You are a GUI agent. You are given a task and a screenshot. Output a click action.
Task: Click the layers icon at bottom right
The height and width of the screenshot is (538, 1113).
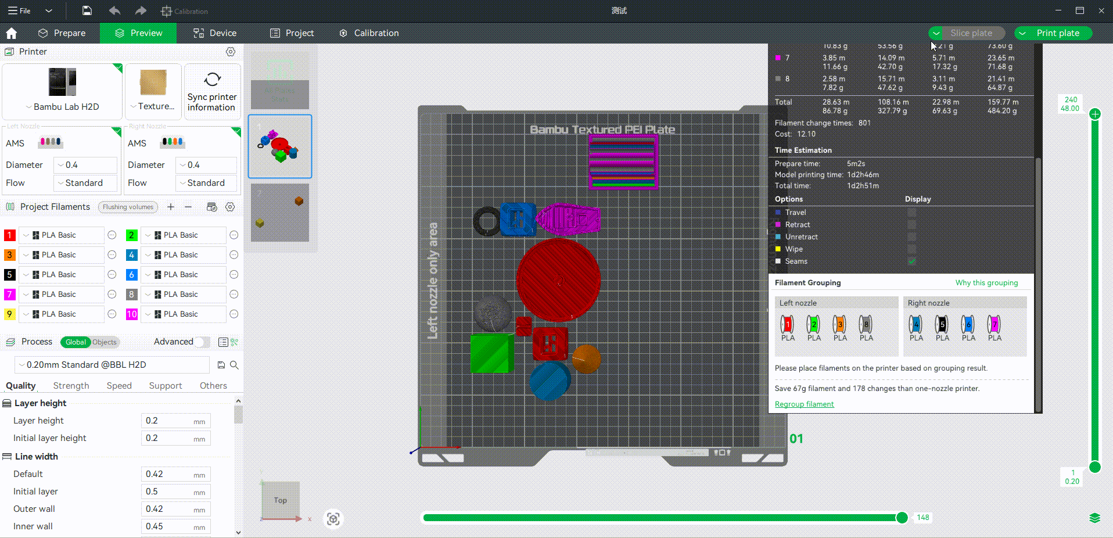point(1094,518)
